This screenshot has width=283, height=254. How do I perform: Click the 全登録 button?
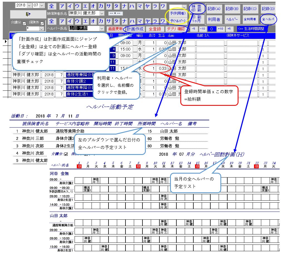pos(155,29)
